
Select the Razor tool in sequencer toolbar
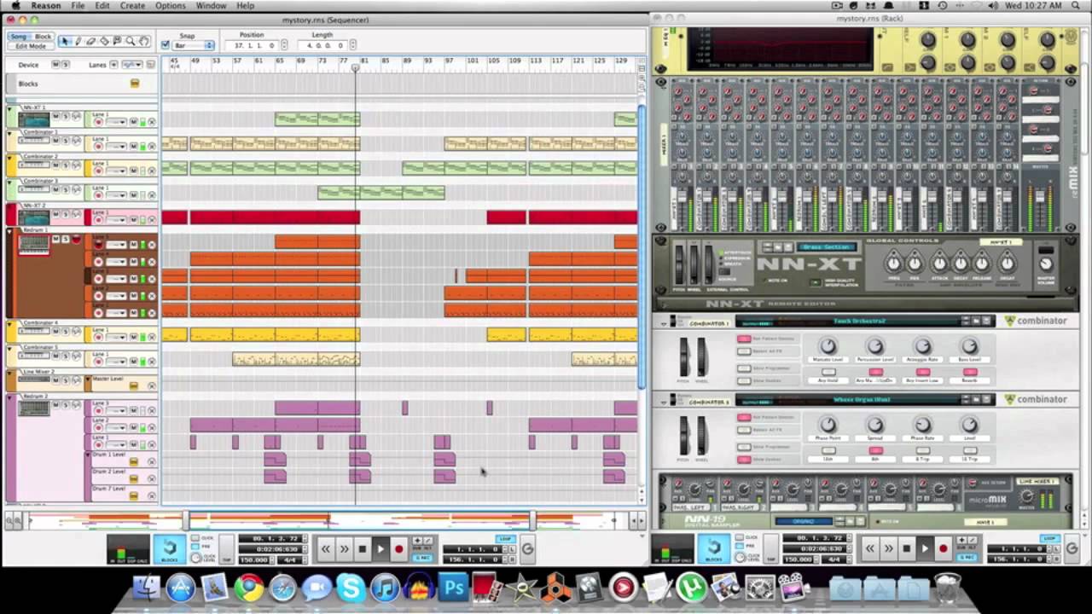(104, 41)
